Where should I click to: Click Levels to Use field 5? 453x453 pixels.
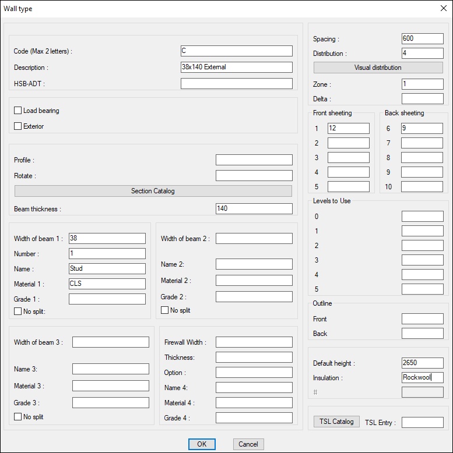coord(422,289)
